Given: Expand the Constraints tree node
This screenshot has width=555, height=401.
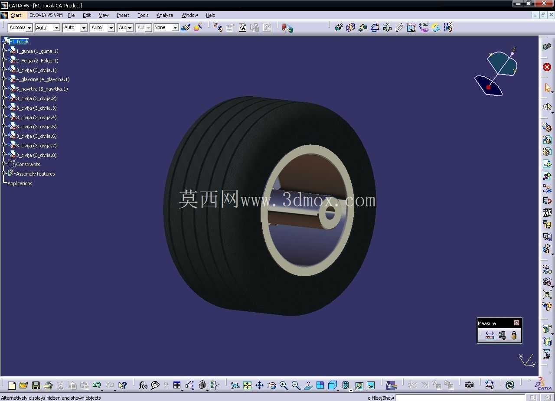Looking at the screenshot, I should pyautogui.click(x=4, y=164).
